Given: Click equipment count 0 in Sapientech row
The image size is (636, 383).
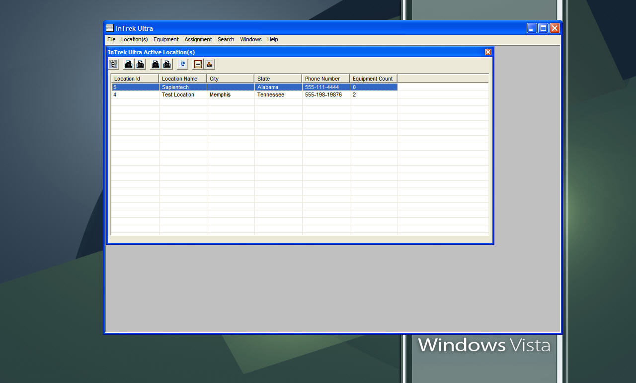Looking at the screenshot, I should [x=374, y=87].
